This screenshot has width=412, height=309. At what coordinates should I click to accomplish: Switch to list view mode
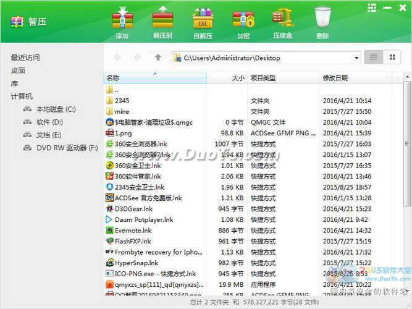tap(373, 57)
